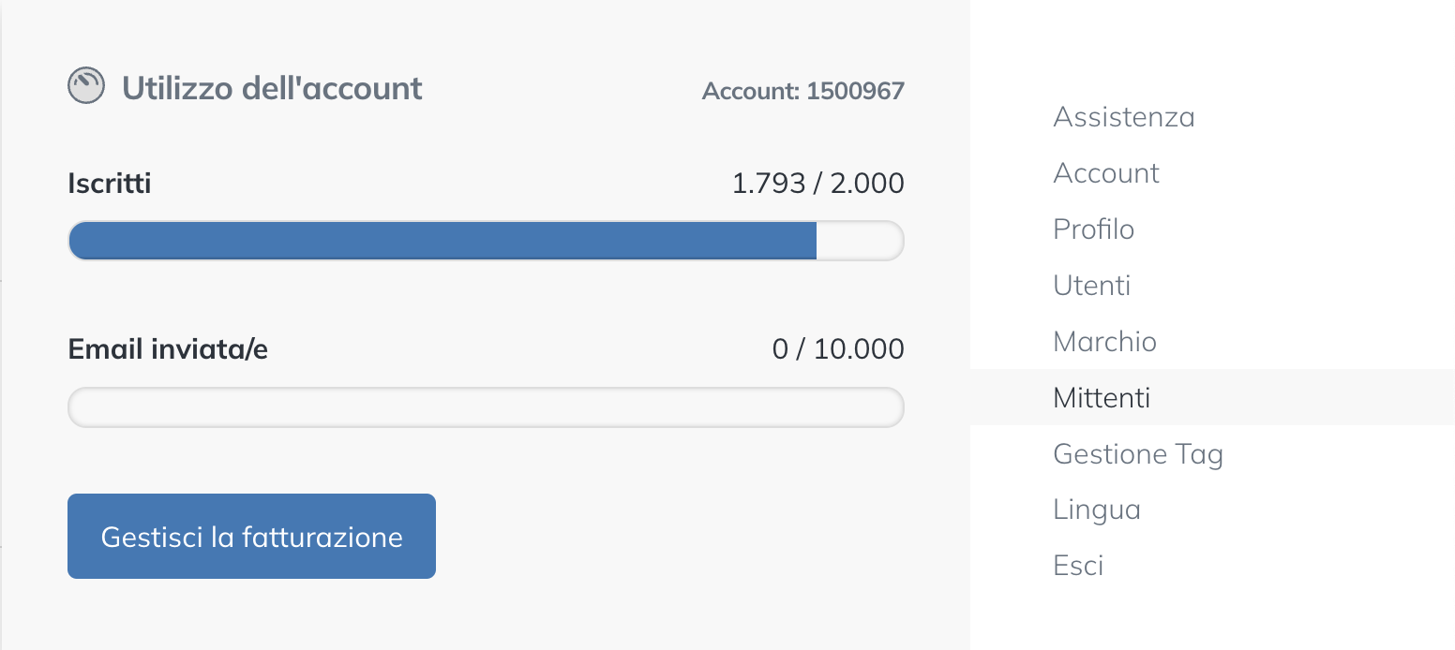This screenshot has width=1455, height=650.
Task: Click the Email inviata/e progress bar
Action: pos(486,407)
